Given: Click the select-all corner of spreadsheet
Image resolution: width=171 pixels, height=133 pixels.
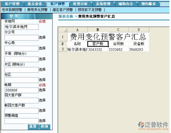Looking at the screenshot, I should [62, 30].
